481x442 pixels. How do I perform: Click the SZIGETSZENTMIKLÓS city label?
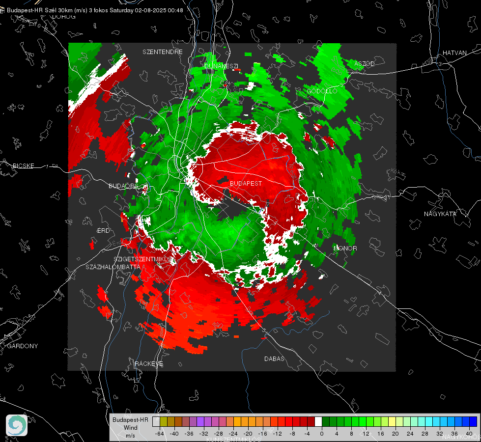pyautogui.click(x=143, y=259)
